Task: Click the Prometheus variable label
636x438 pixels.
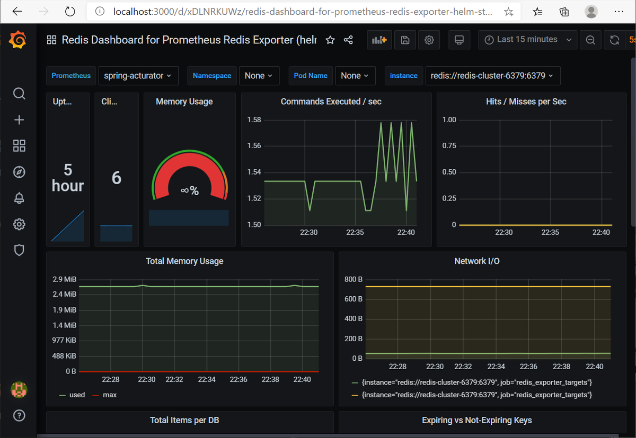Action: 71,76
